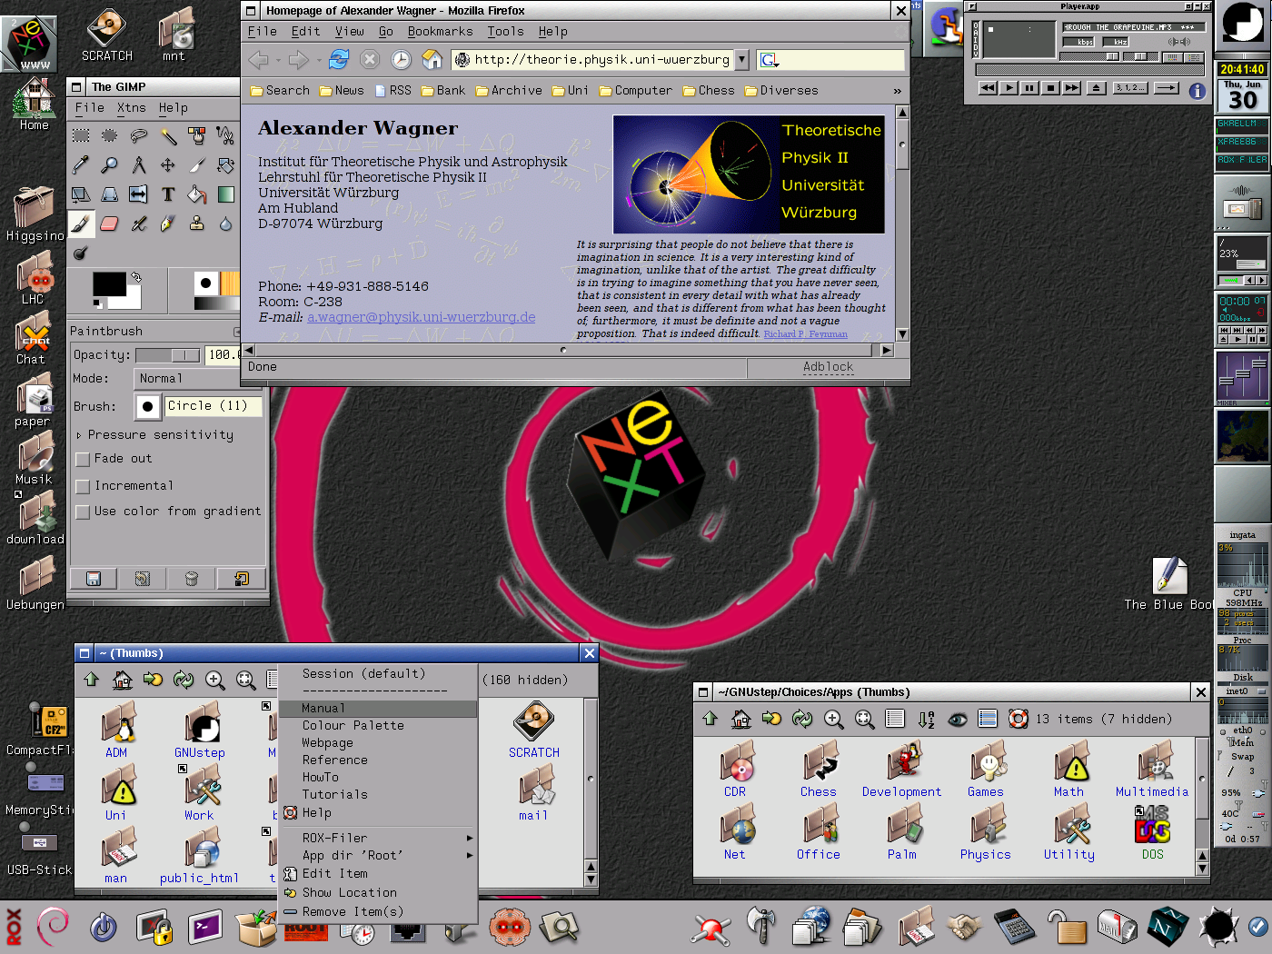Click the lifebuoy help icon in Apps filer

coord(1019,720)
